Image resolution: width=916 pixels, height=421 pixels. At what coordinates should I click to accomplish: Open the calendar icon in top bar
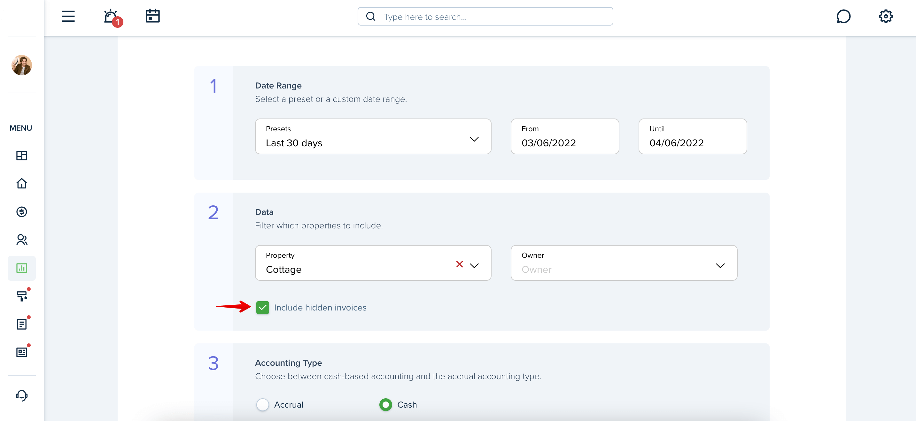tap(152, 16)
